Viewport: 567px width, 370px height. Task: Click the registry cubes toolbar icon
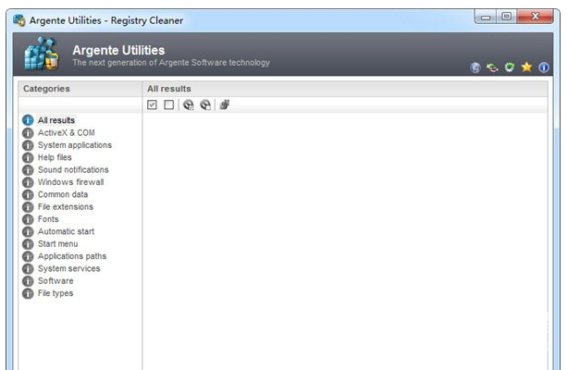click(225, 105)
